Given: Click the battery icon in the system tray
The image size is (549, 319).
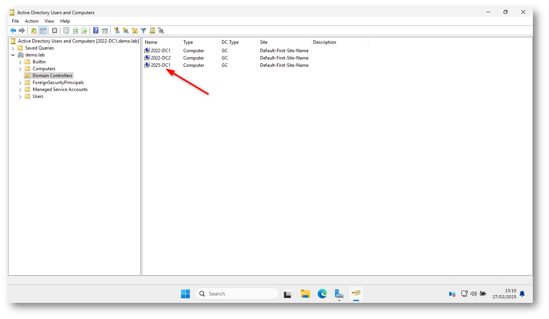Looking at the screenshot, I should click(x=483, y=294).
